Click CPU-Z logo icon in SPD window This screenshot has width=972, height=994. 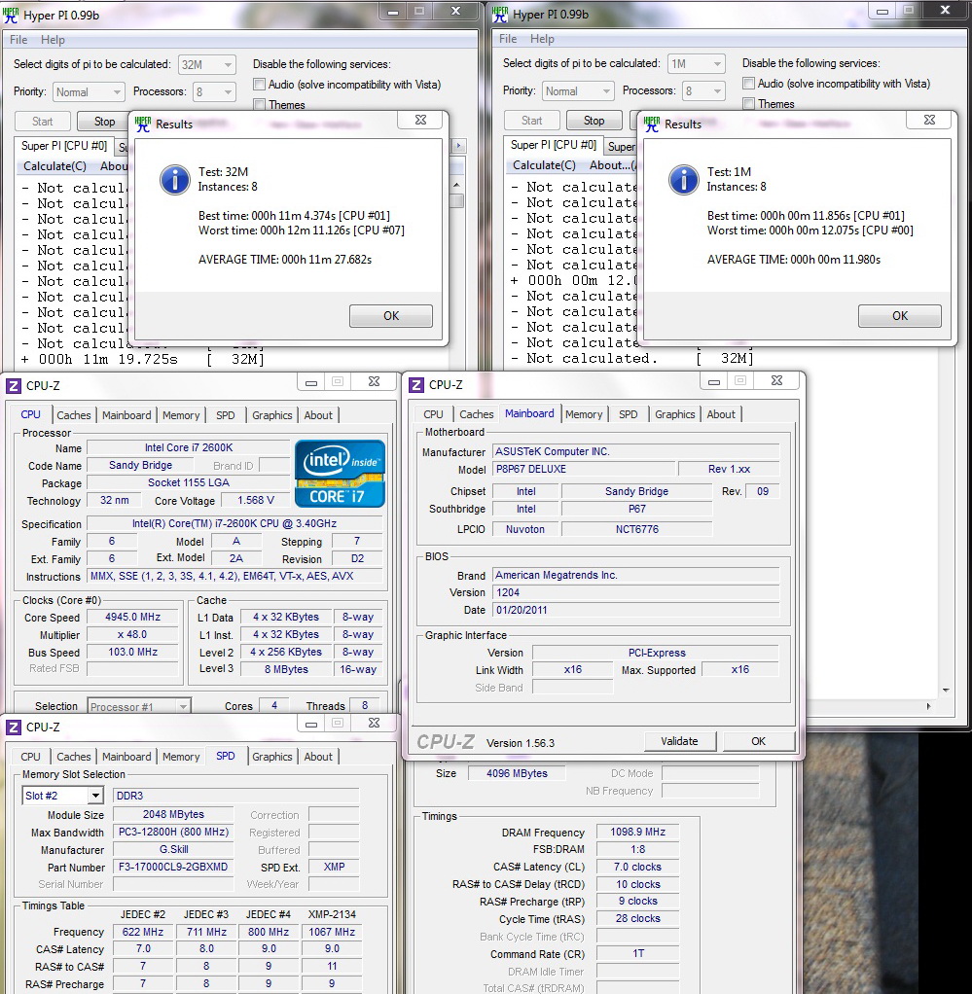14,727
